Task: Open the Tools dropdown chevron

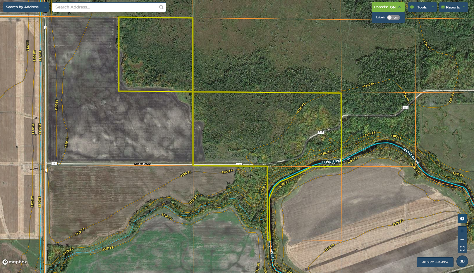Action: pos(433,7)
